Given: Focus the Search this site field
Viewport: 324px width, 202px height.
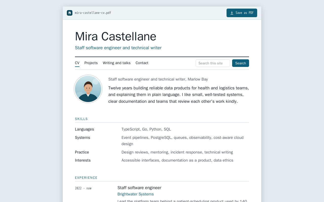Looking at the screenshot, I should click(213, 63).
